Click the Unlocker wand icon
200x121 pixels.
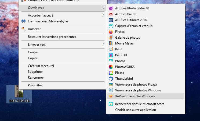click(x=24, y=29)
